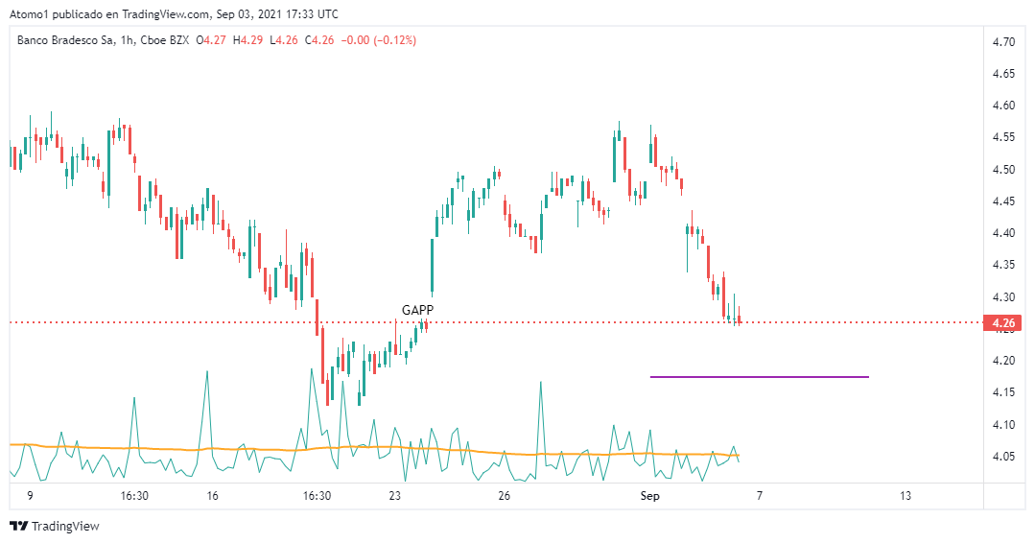The width and height of the screenshot is (1035, 543).
Task: Click the 4.05 label on price axis
Action: pos(1004,456)
